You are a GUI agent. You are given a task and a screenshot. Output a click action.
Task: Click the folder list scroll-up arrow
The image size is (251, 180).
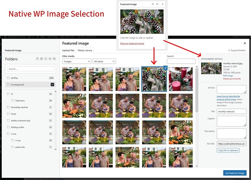tap(56, 92)
